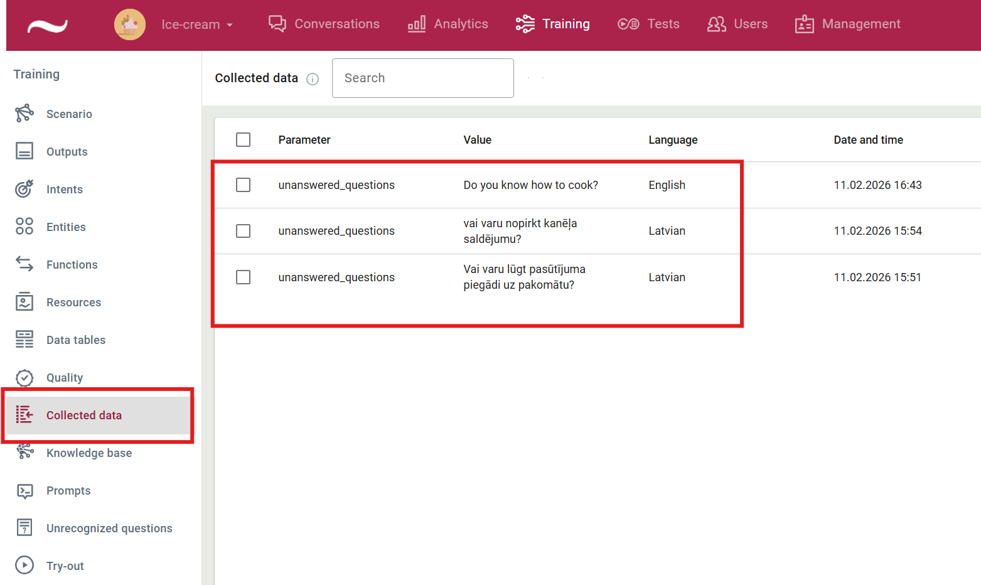Click the Data tables icon
Viewport: 981px width, 585px height.
click(24, 340)
